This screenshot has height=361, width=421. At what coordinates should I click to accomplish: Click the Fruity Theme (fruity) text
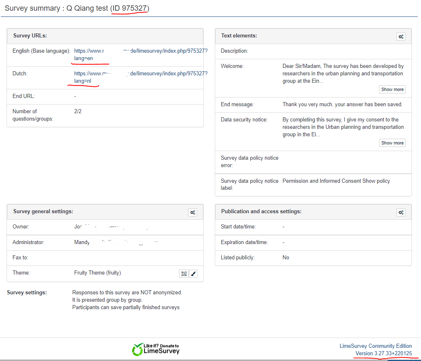(x=98, y=273)
